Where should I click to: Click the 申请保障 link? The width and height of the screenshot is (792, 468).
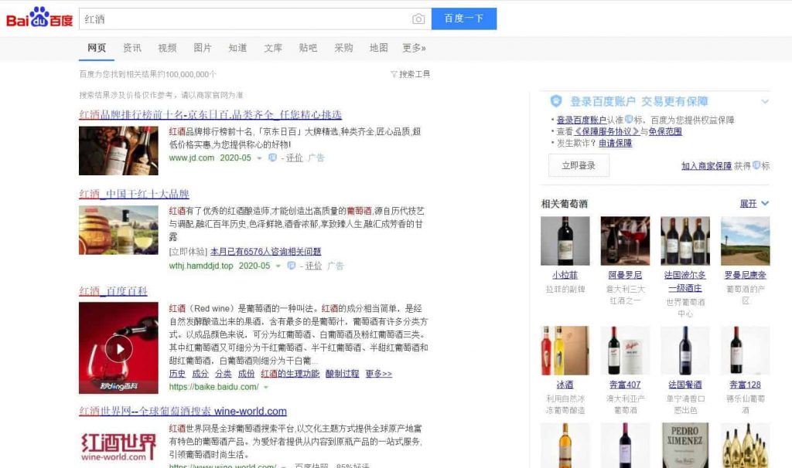pos(615,143)
